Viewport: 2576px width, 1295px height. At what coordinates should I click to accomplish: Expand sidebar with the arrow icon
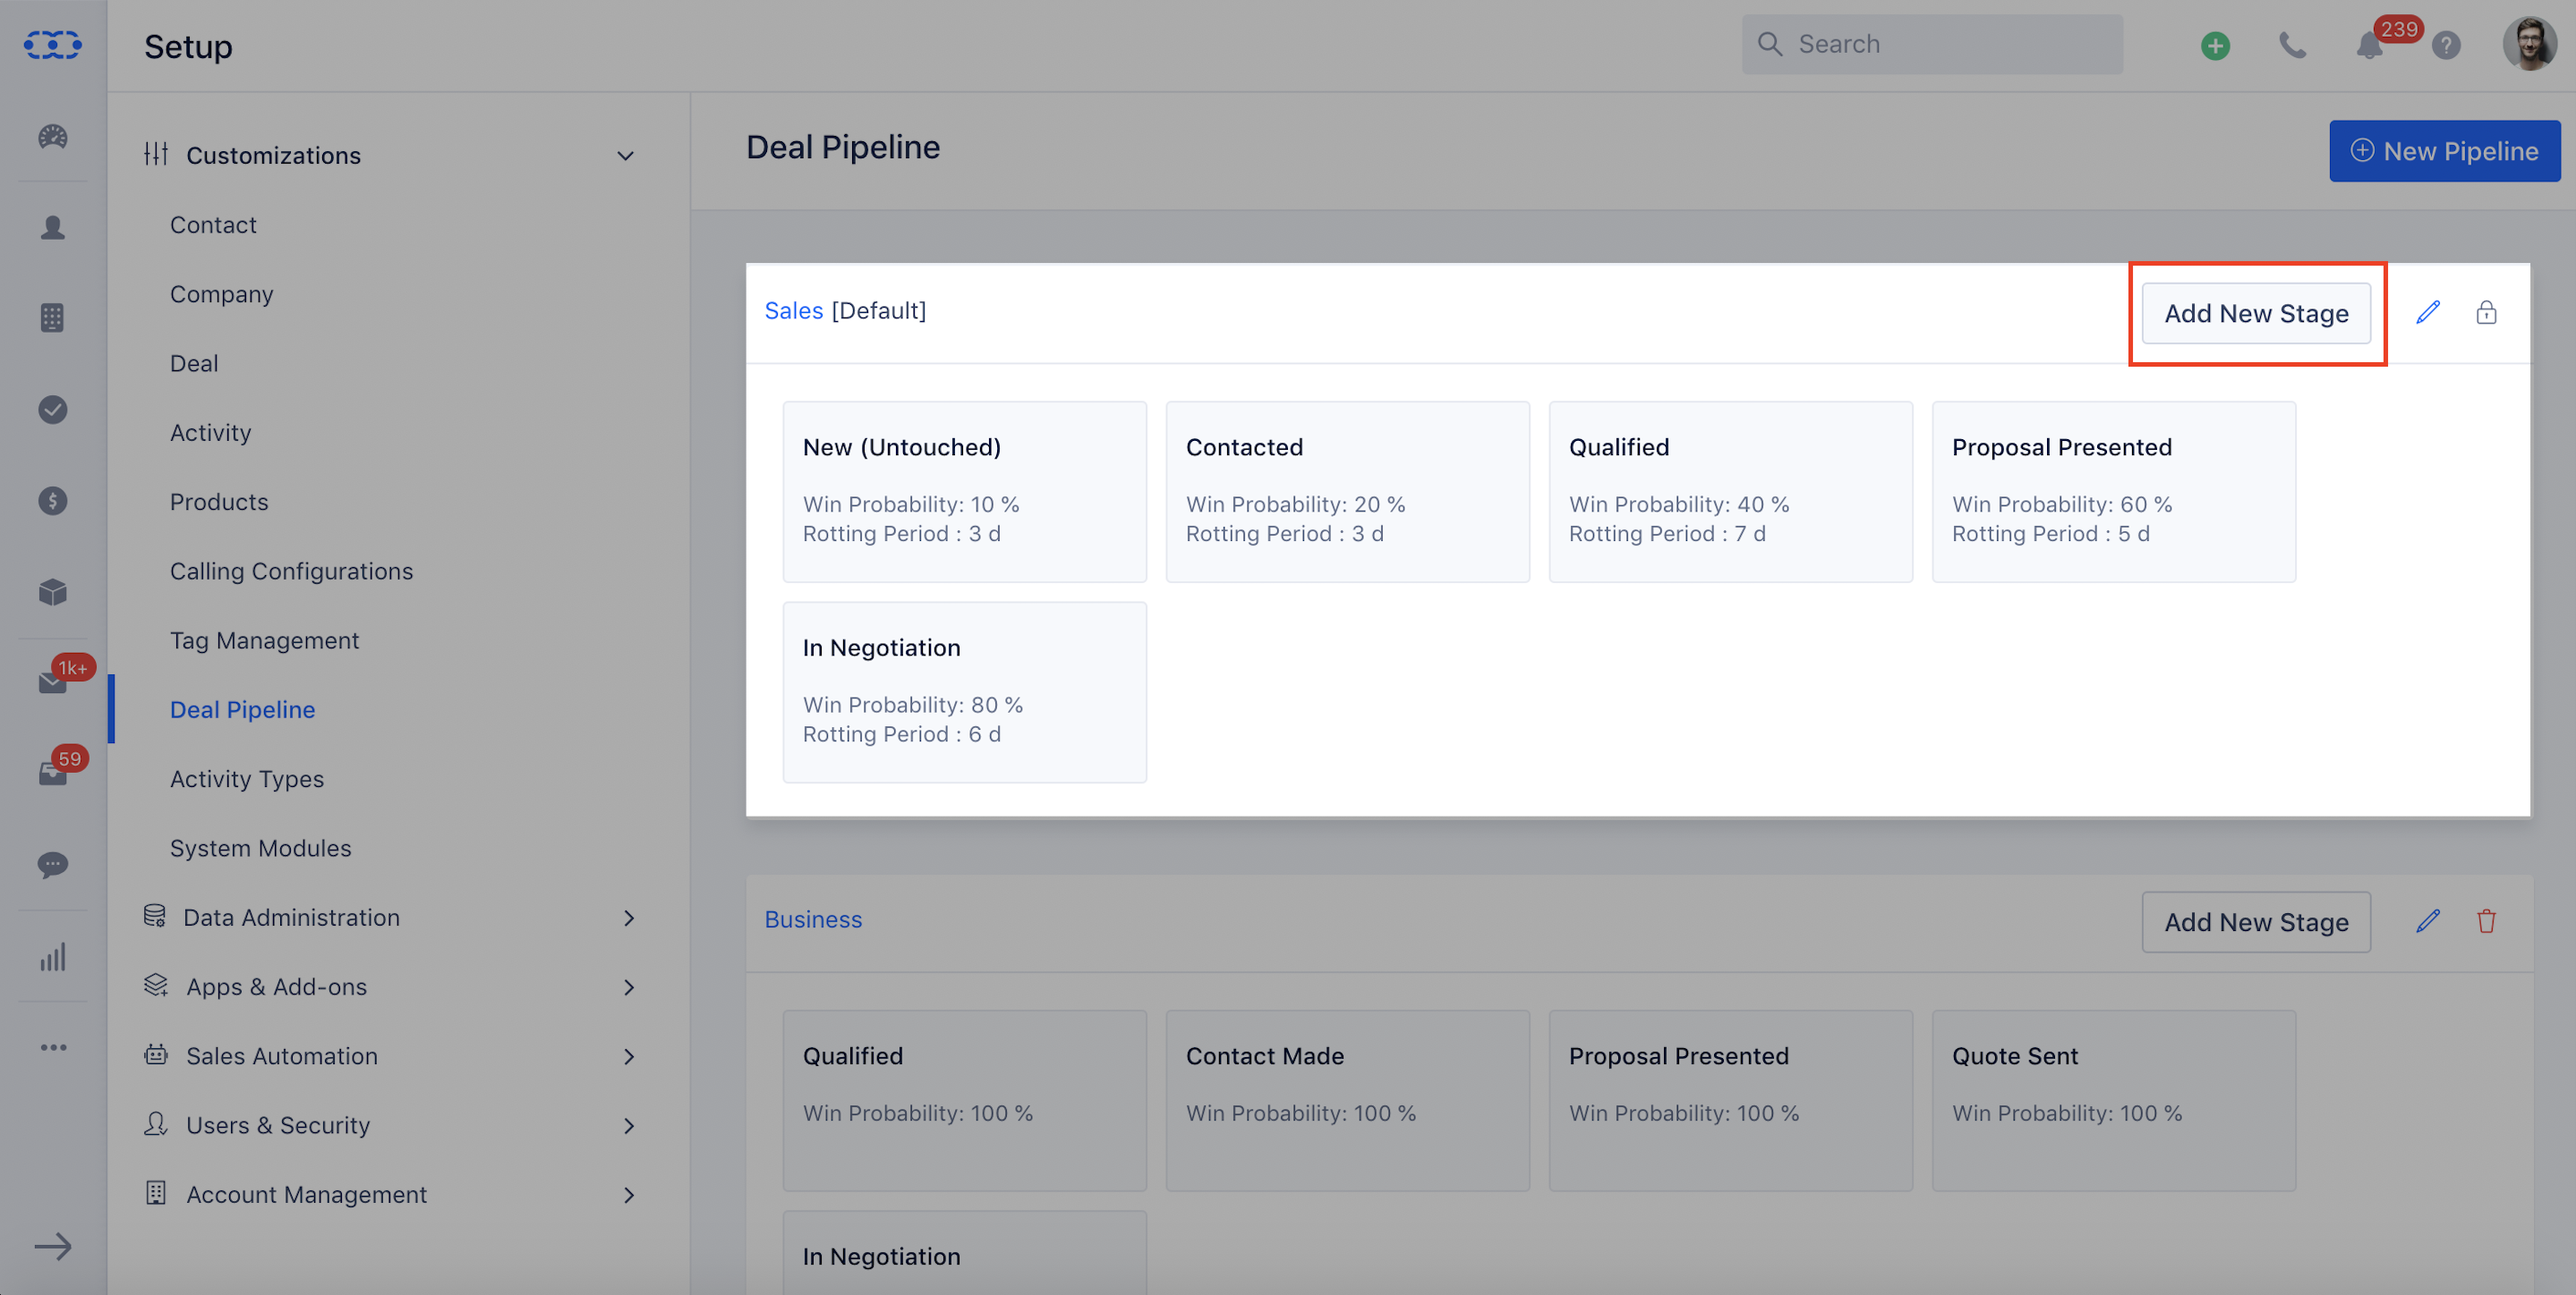(x=53, y=1246)
